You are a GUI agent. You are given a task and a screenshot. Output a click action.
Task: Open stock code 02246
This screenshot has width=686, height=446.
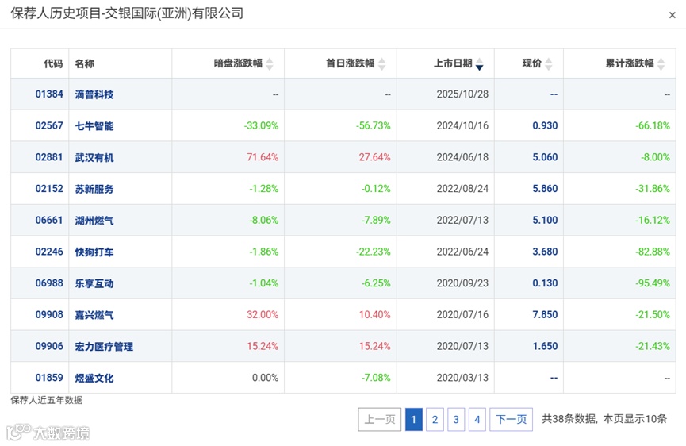pos(49,252)
